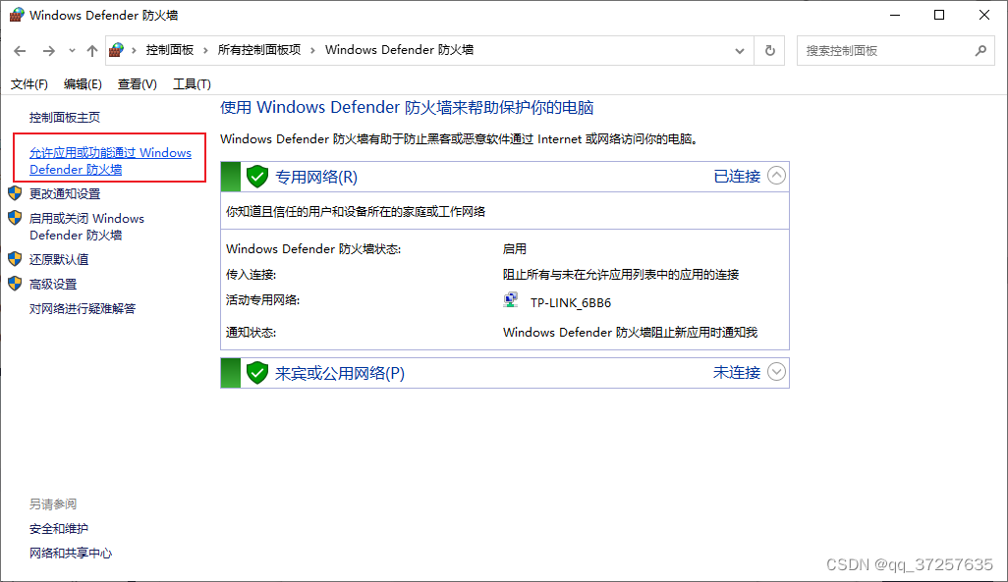Image resolution: width=1008 pixels, height=582 pixels.
Task: Minimize the firewall window
Action: [894, 15]
